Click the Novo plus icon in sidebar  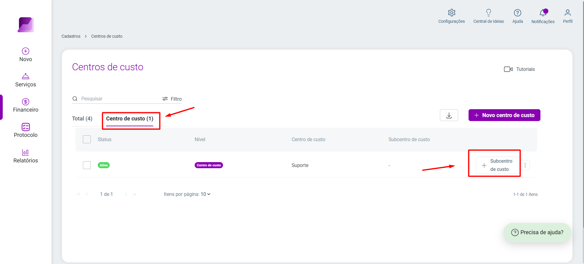pos(26,51)
